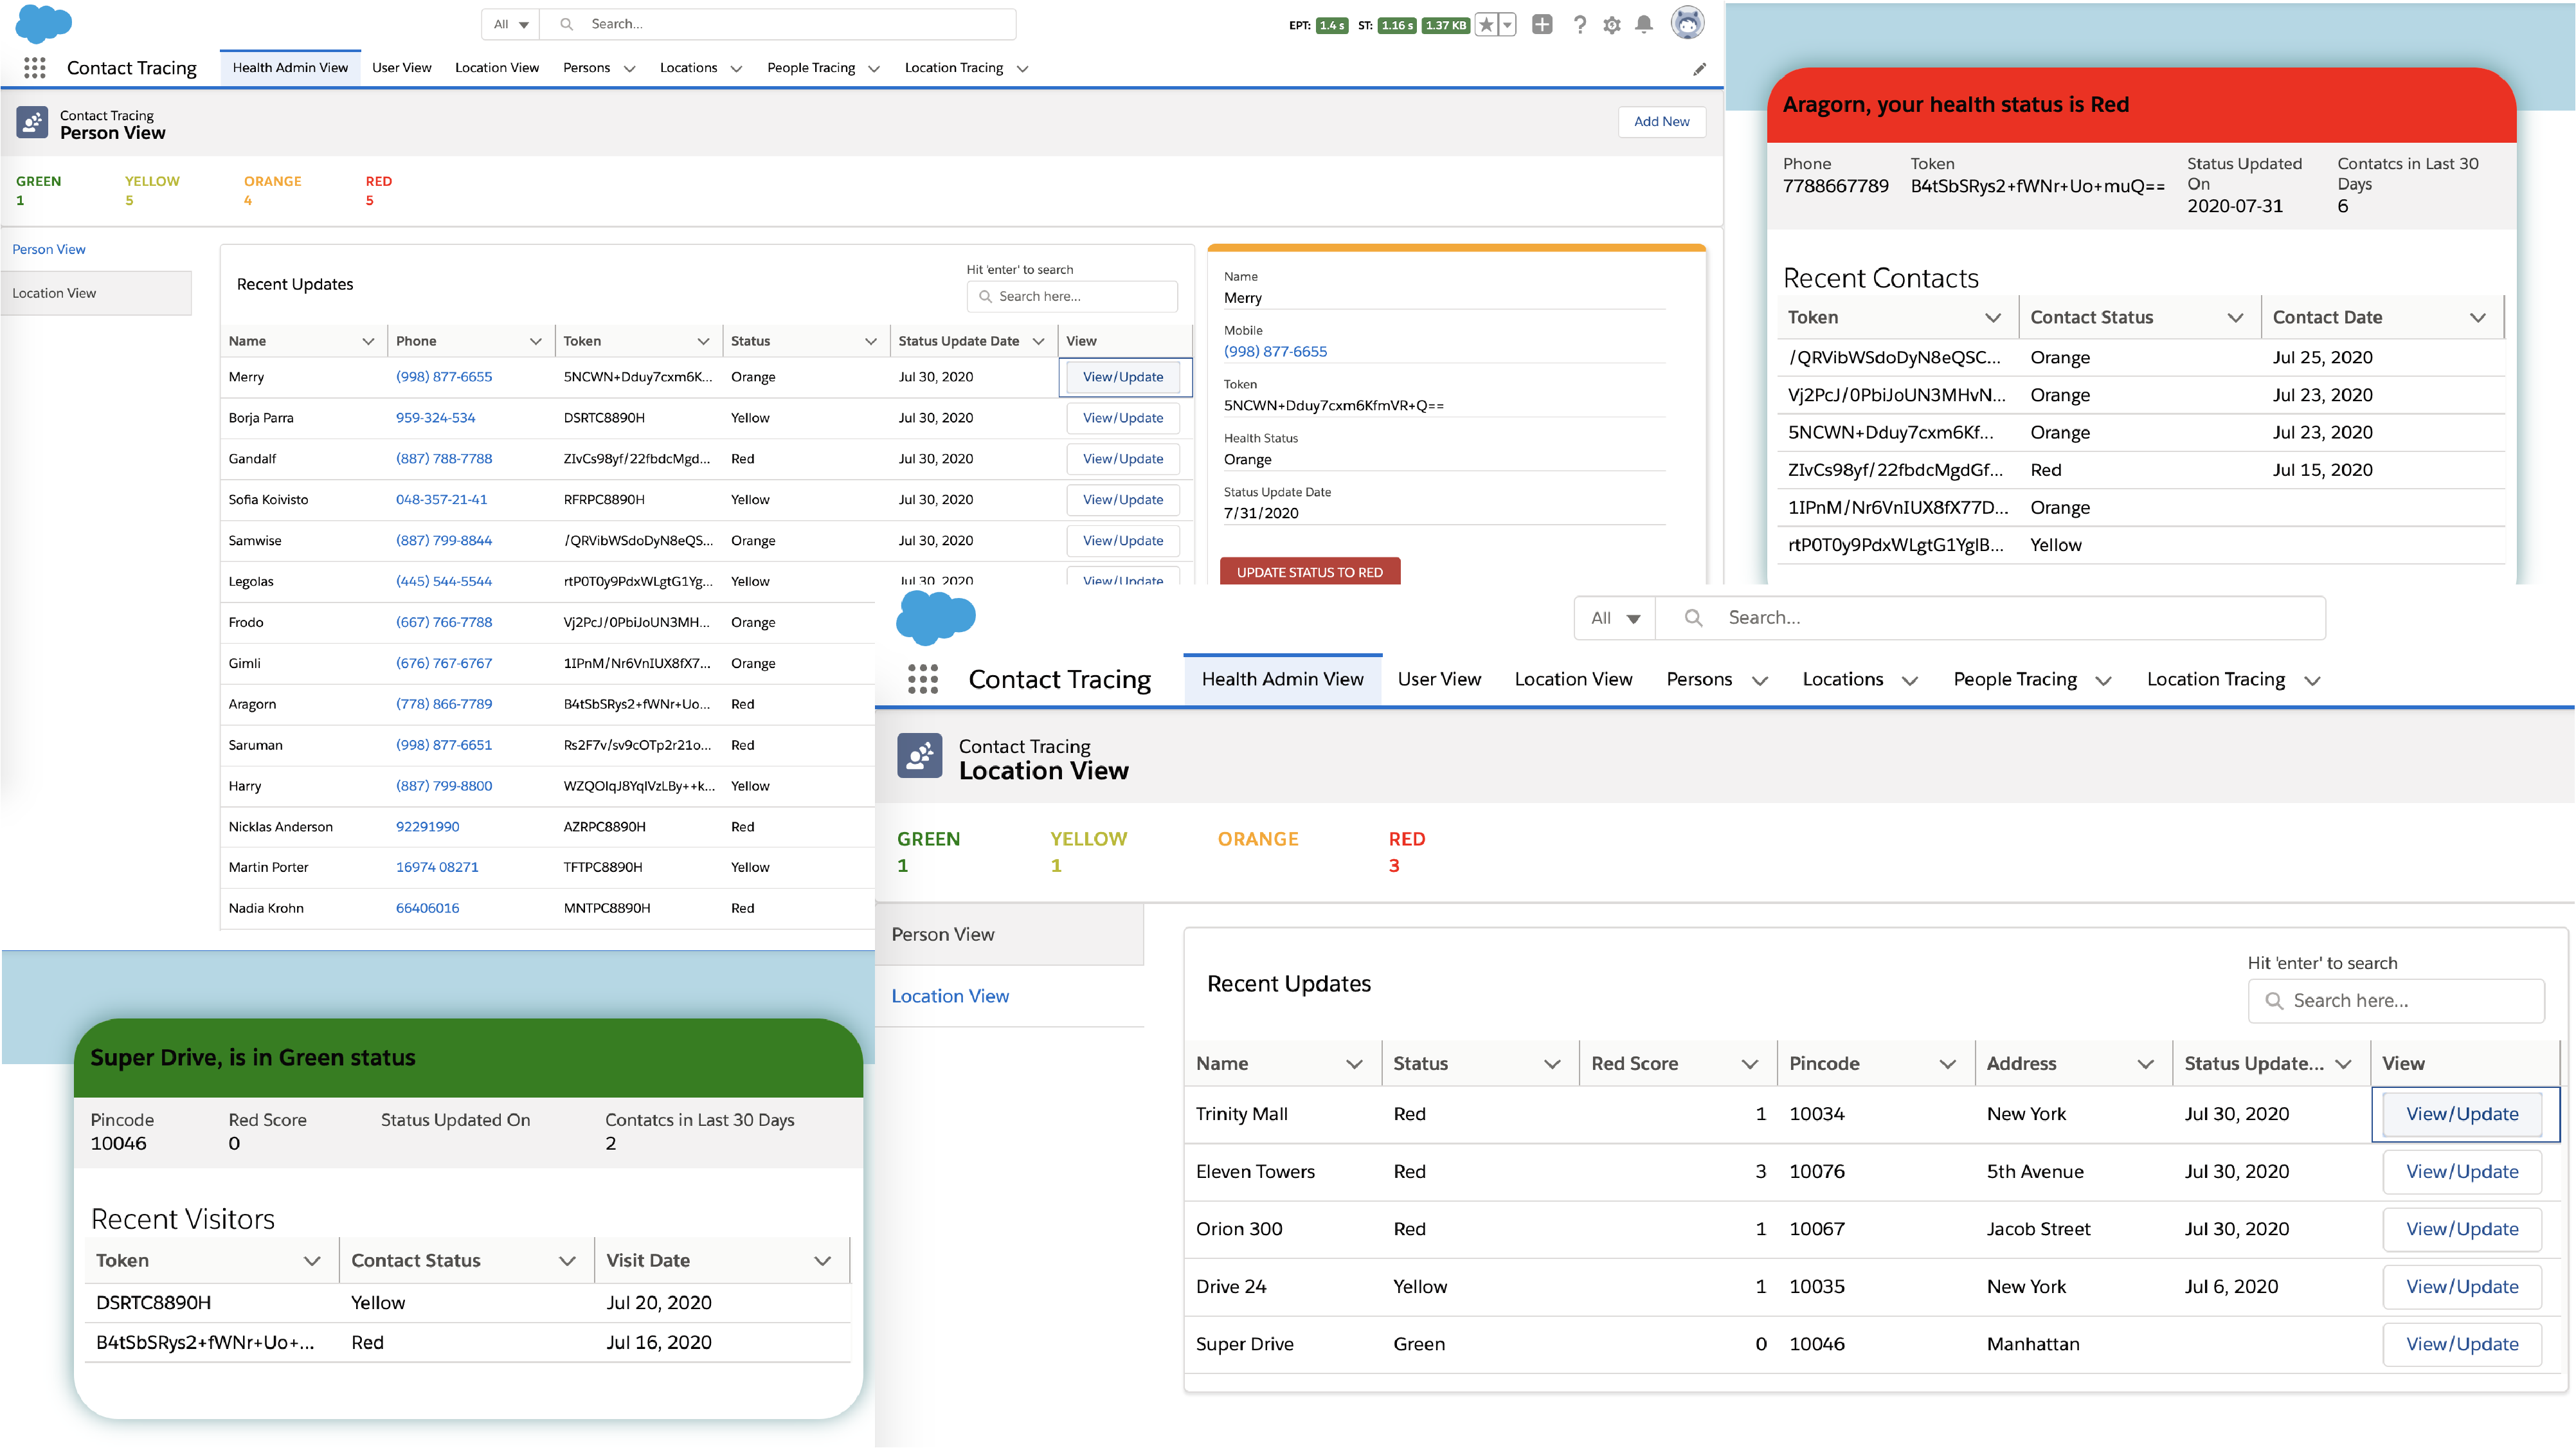Screen dimensions: 2576x1448
Task: Click the Salesforce cloud logo in the Location View window
Action: click(936, 617)
